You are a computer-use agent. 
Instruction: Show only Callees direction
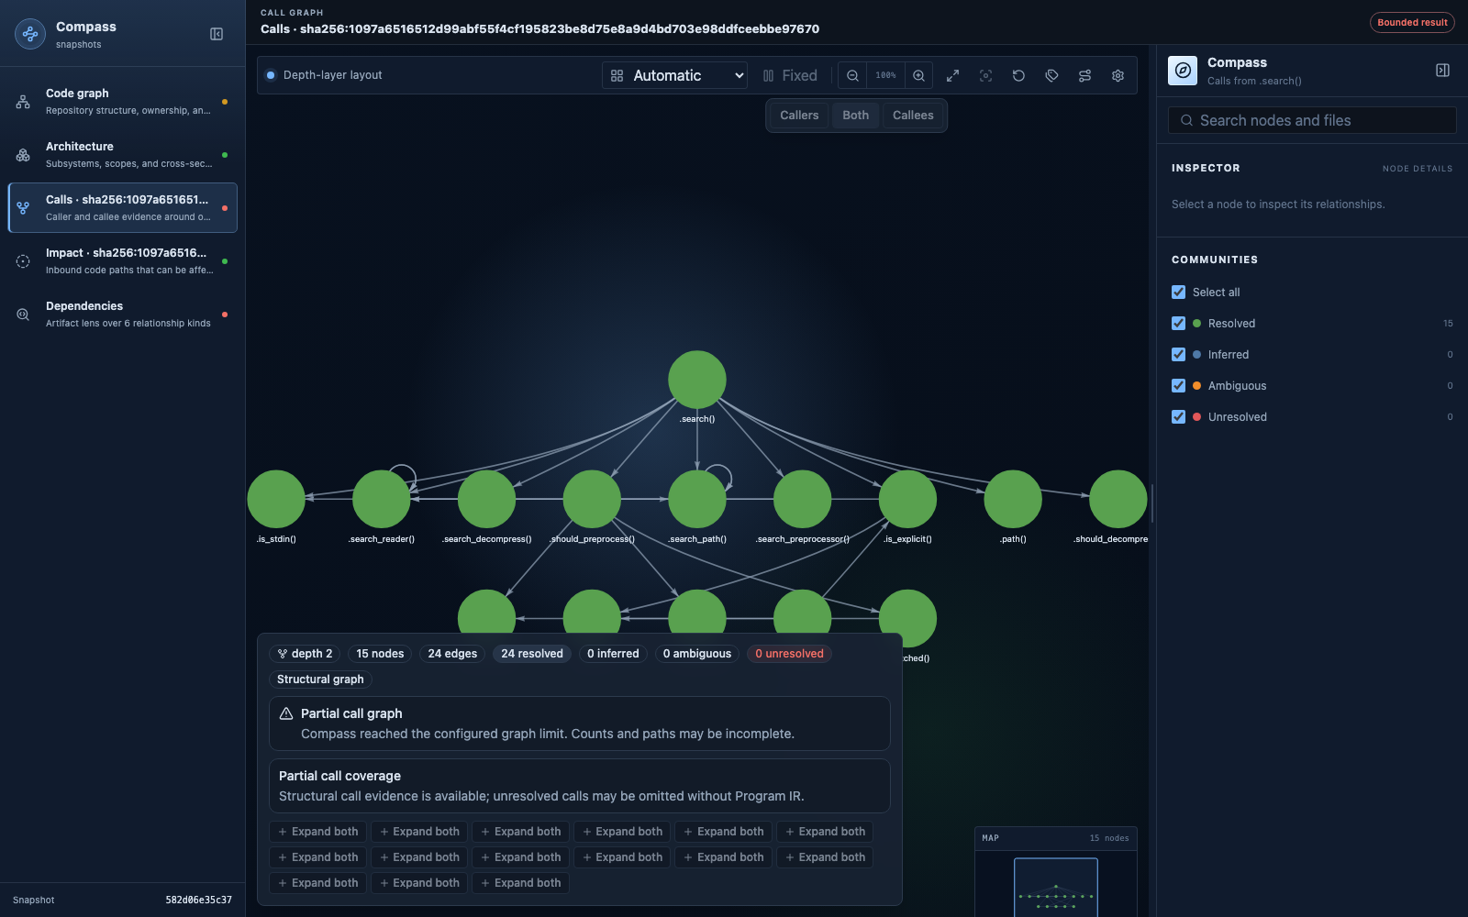click(913, 115)
